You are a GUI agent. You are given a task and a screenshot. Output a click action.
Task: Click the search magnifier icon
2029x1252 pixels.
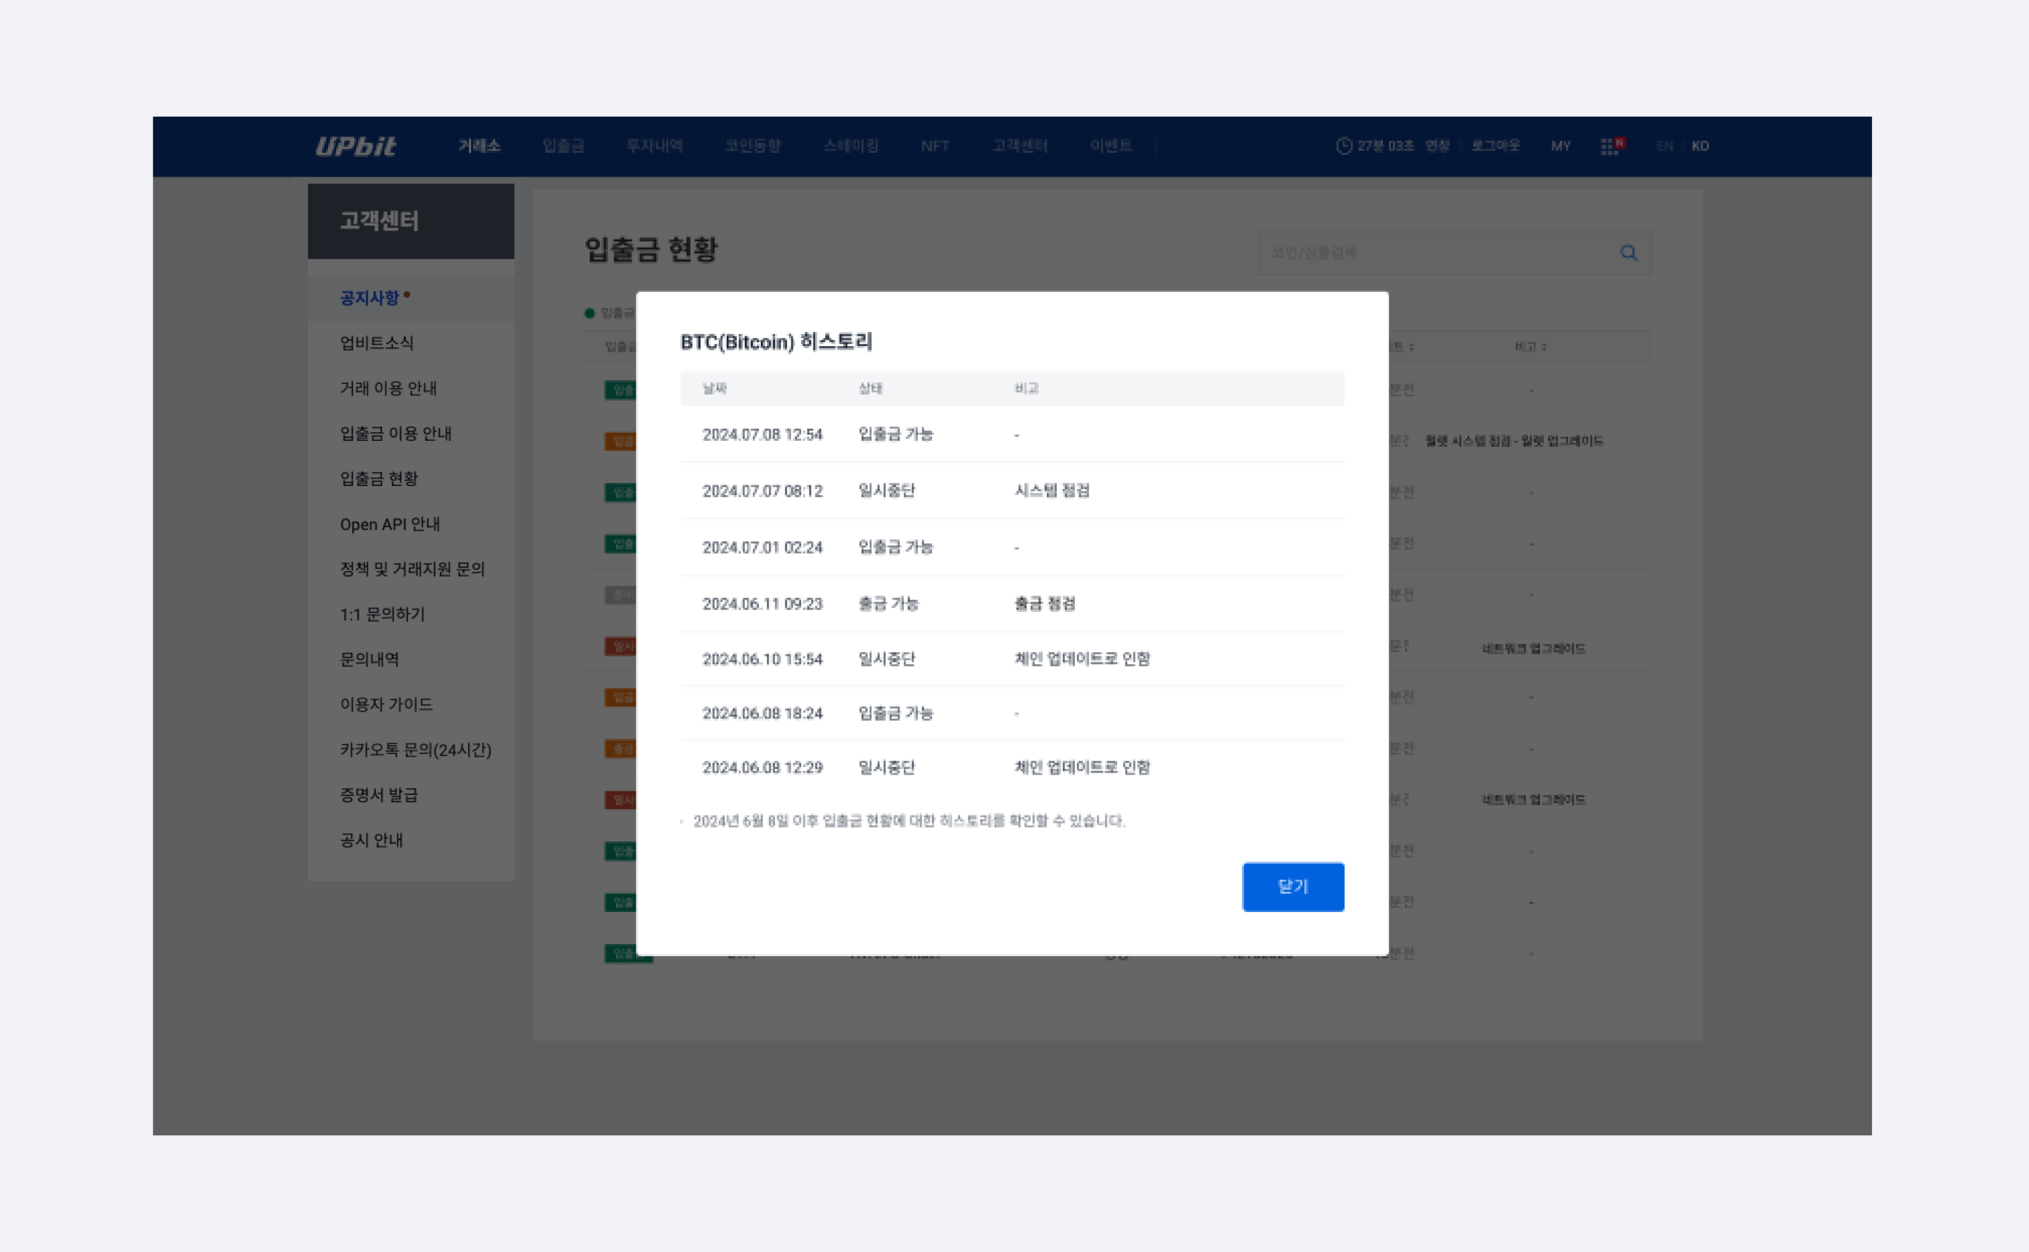pos(1627,252)
